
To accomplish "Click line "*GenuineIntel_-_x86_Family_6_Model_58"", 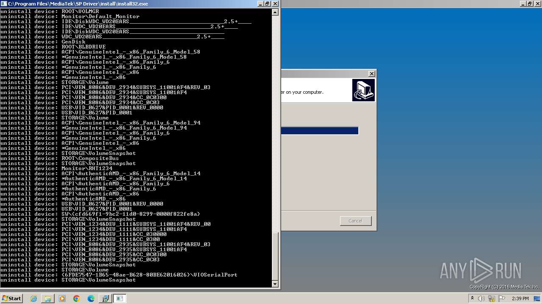I will click(x=124, y=57).
